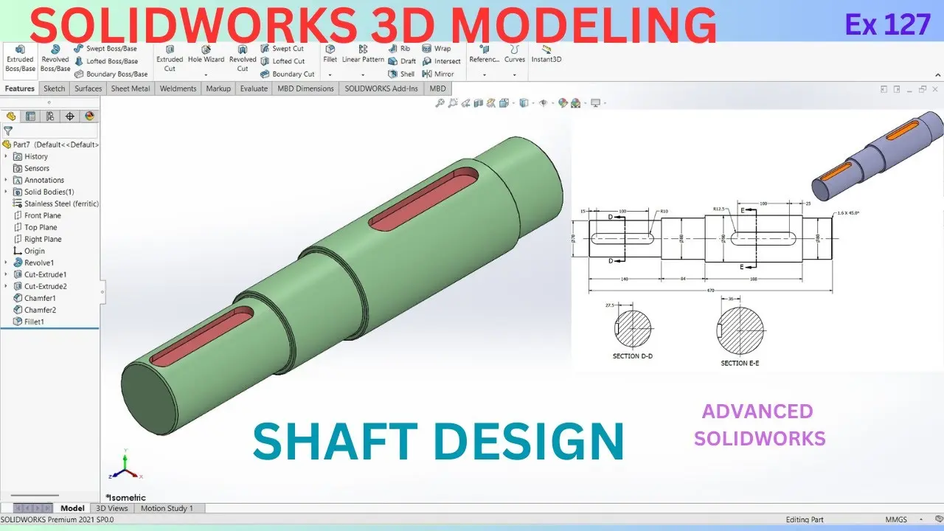The width and height of the screenshot is (944, 531).
Task: Expand the History tree node
Action: pyautogui.click(x=7, y=156)
